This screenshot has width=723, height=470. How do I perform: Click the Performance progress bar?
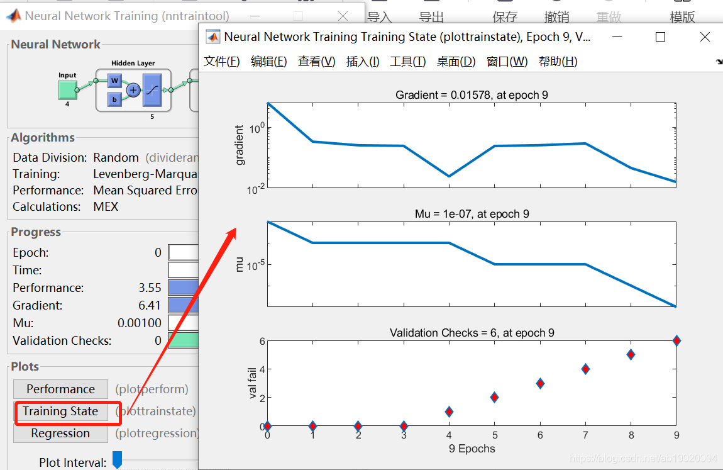click(x=184, y=288)
